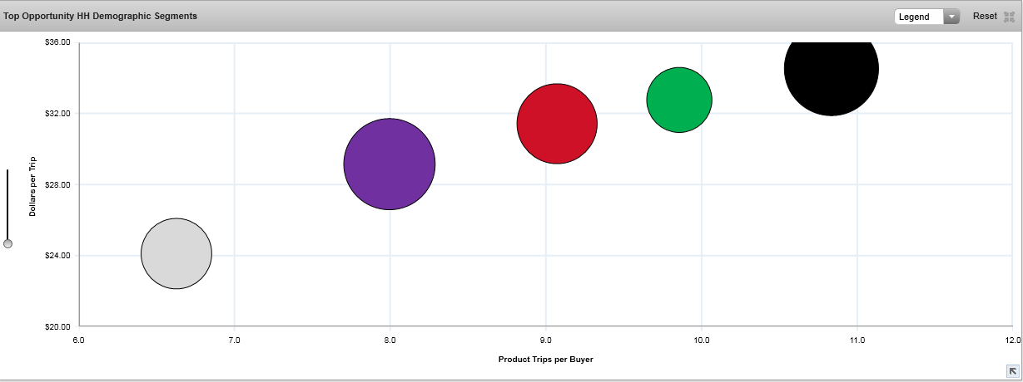Click the Reset button
The image size is (1023, 382).
985,16
